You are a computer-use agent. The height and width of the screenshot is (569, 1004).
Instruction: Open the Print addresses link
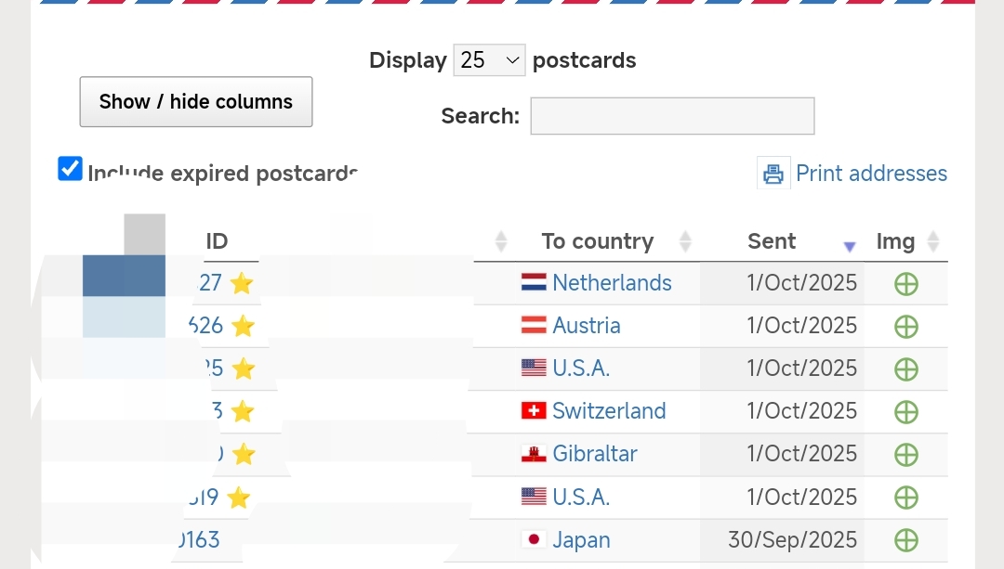click(x=871, y=174)
